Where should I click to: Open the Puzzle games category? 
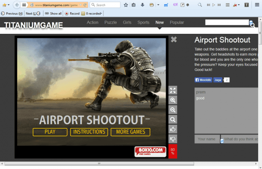[111, 22]
